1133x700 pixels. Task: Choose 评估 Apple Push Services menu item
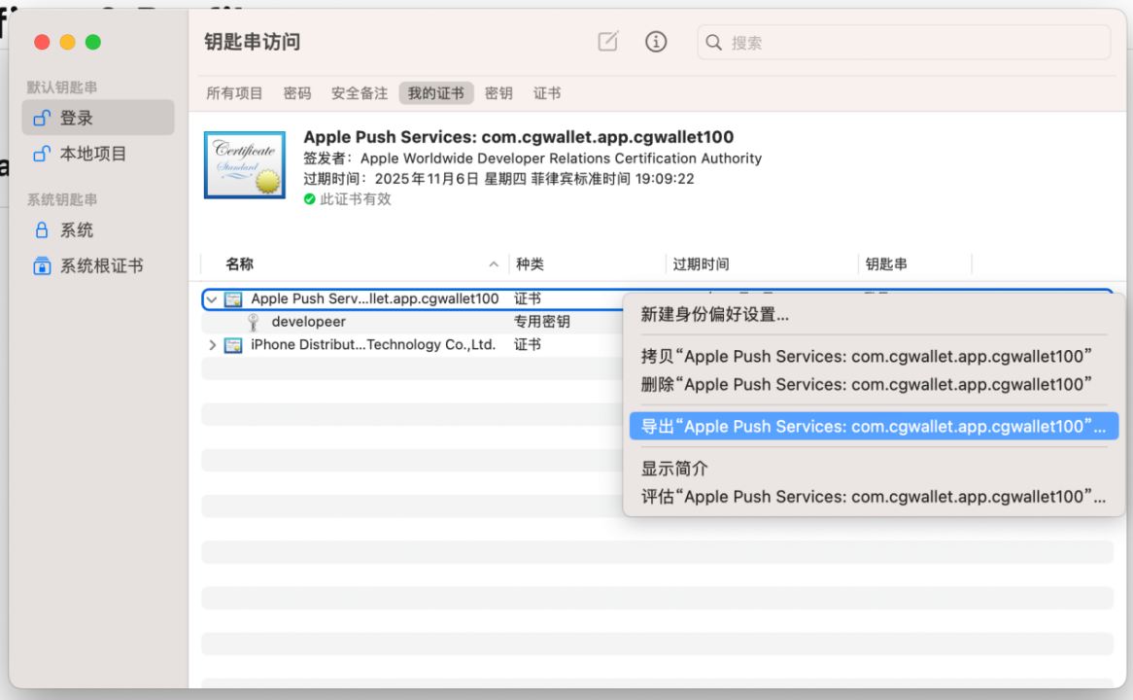point(874,497)
